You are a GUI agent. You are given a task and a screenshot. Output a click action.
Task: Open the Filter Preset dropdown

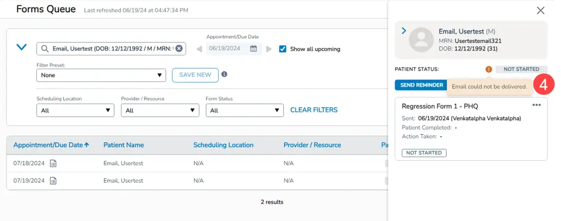pos(101,75)
